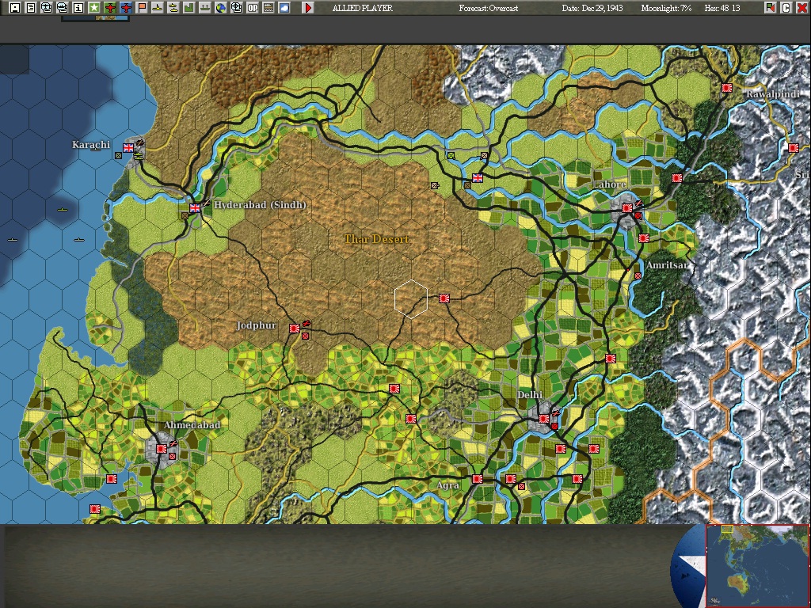Click the floppy disk save game icon
This screenshot has height=608, width=811.
14,8
